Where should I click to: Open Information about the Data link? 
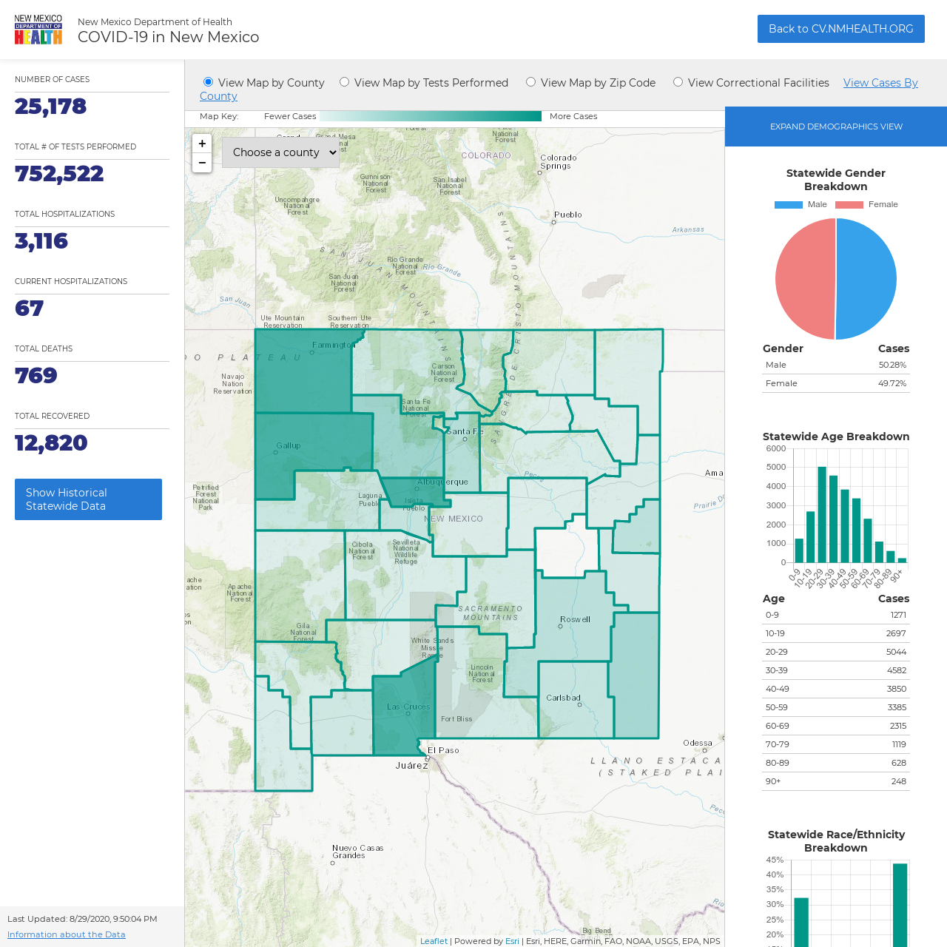click(x=67, y=934)
